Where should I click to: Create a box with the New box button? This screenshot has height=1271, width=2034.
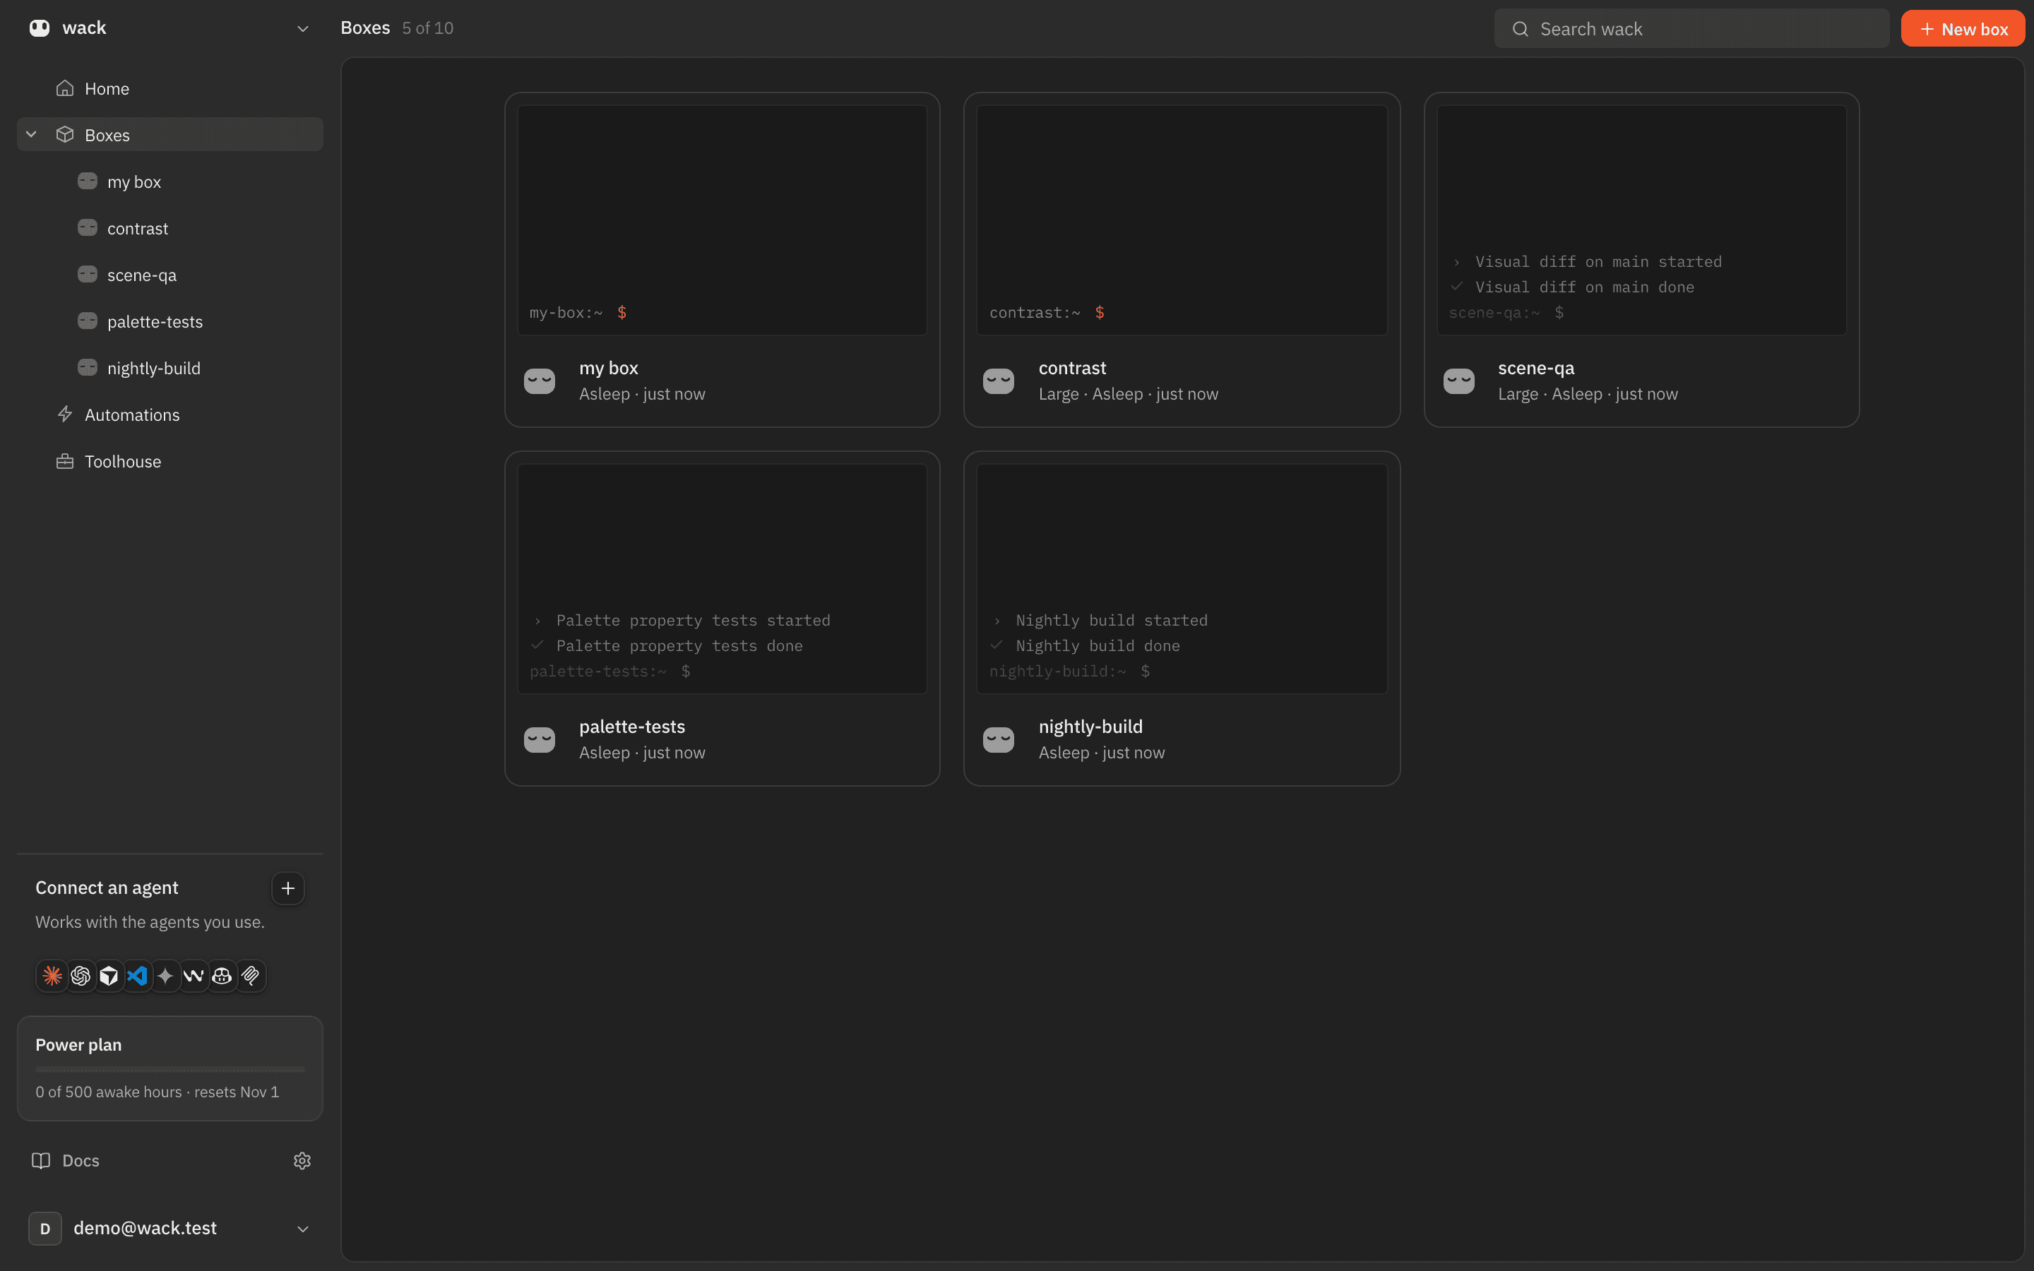coord(1963,28)
